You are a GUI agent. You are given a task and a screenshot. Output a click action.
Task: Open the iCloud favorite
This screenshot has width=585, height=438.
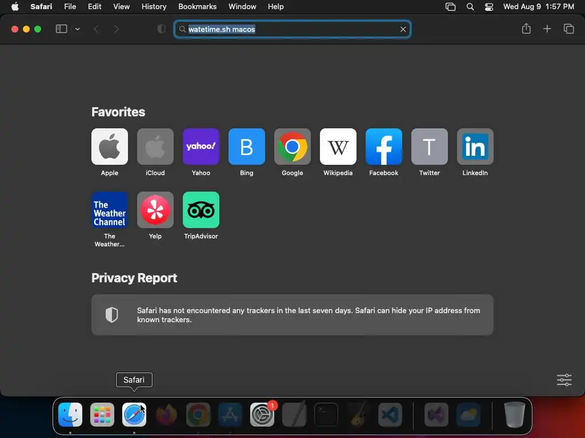click(x=155, y=147)
